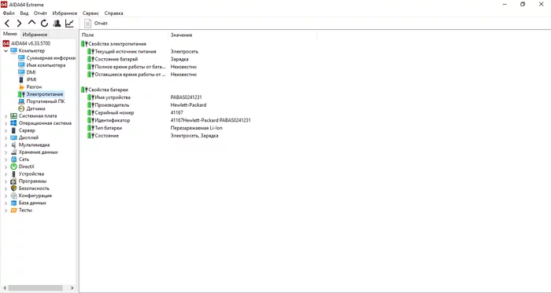Click the Суммарная информация monitor icon
551x293 pixels.
(21, 58)
